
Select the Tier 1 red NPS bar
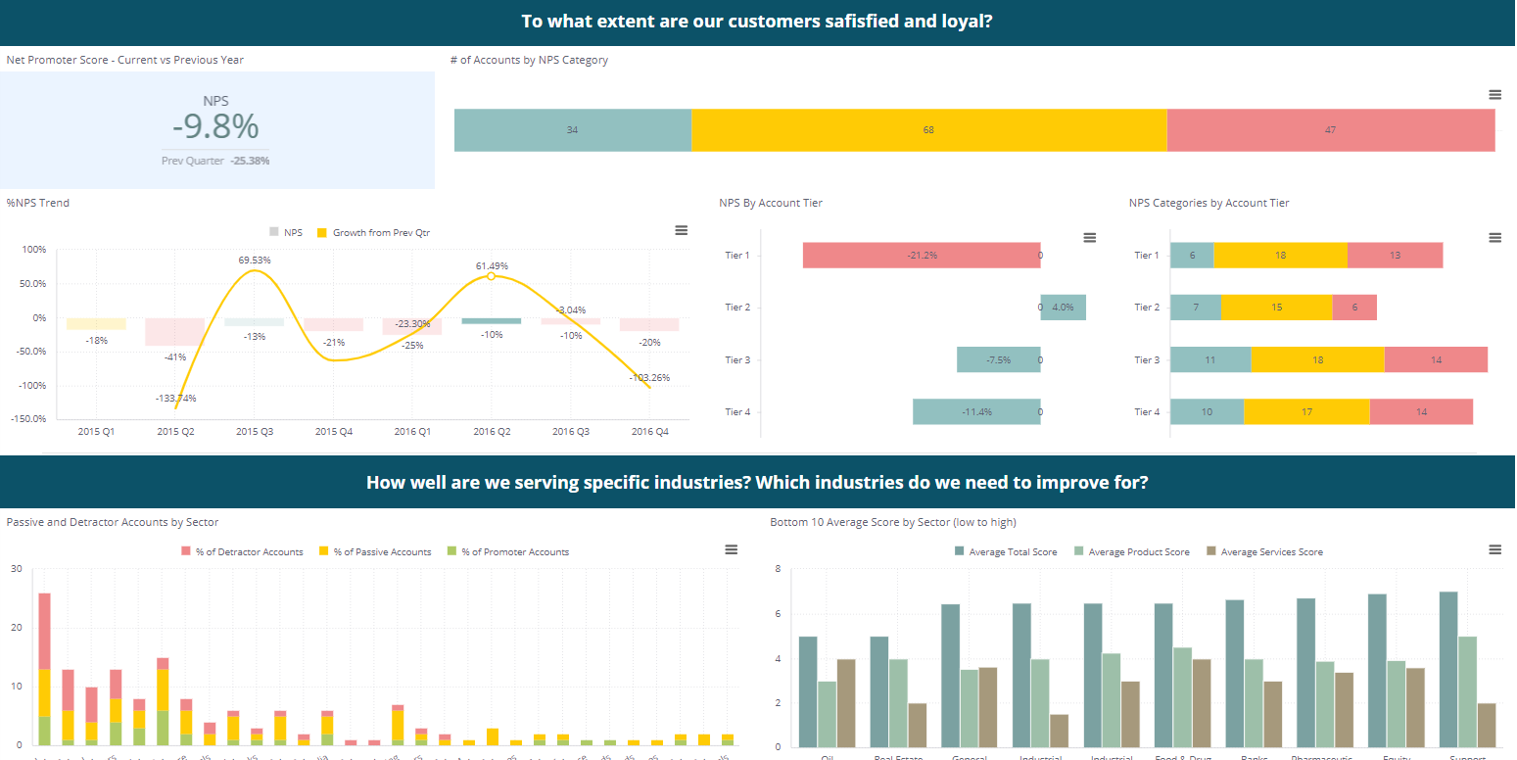point(921,255)
